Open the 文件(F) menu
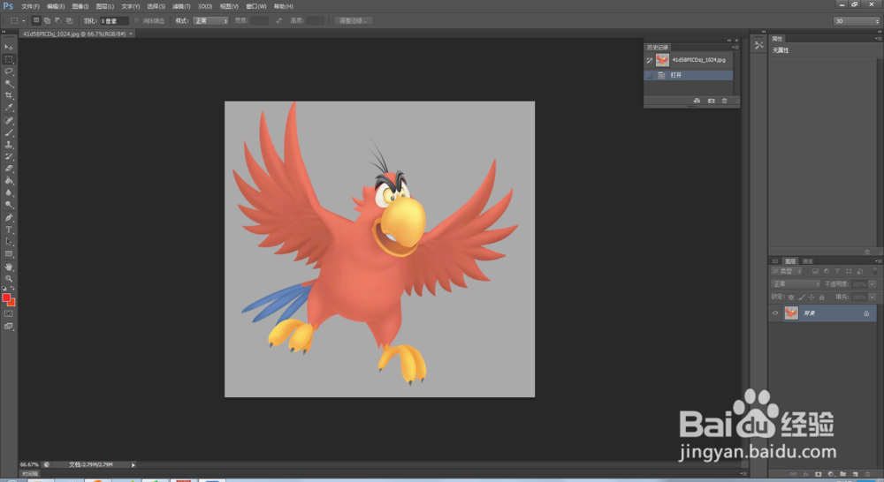 pos(30,6)
